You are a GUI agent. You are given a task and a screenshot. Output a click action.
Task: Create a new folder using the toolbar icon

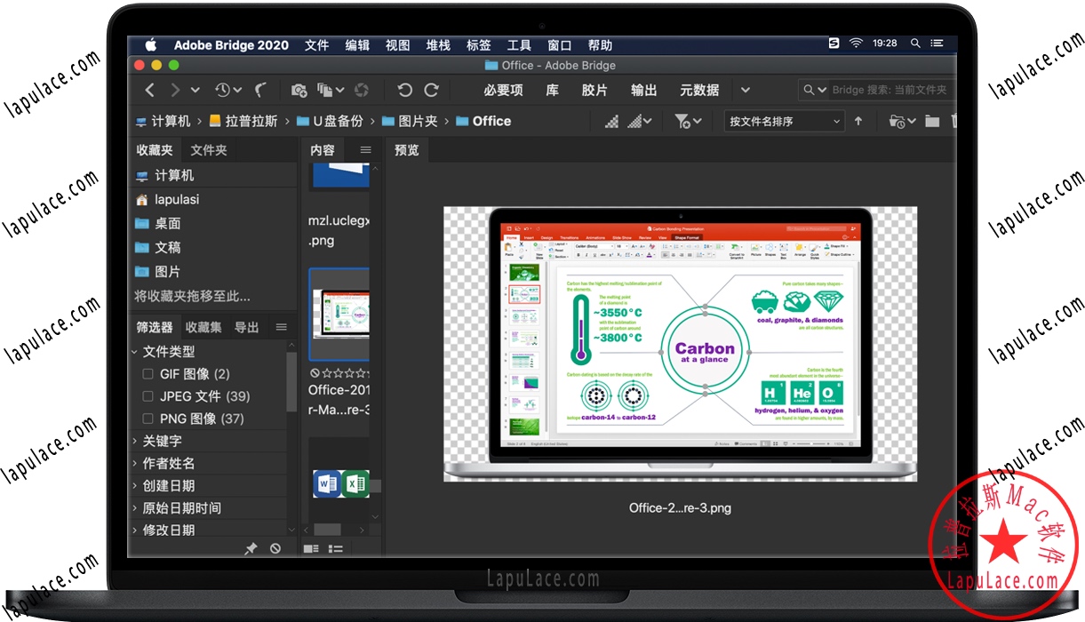click(931, 121)
